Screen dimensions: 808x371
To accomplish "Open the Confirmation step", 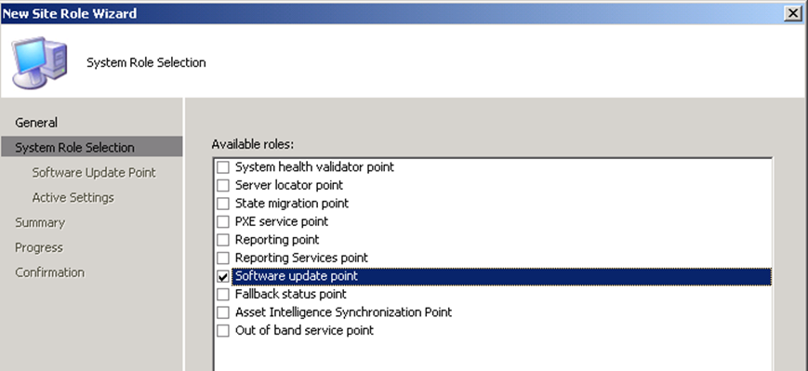I will [49, 272].
